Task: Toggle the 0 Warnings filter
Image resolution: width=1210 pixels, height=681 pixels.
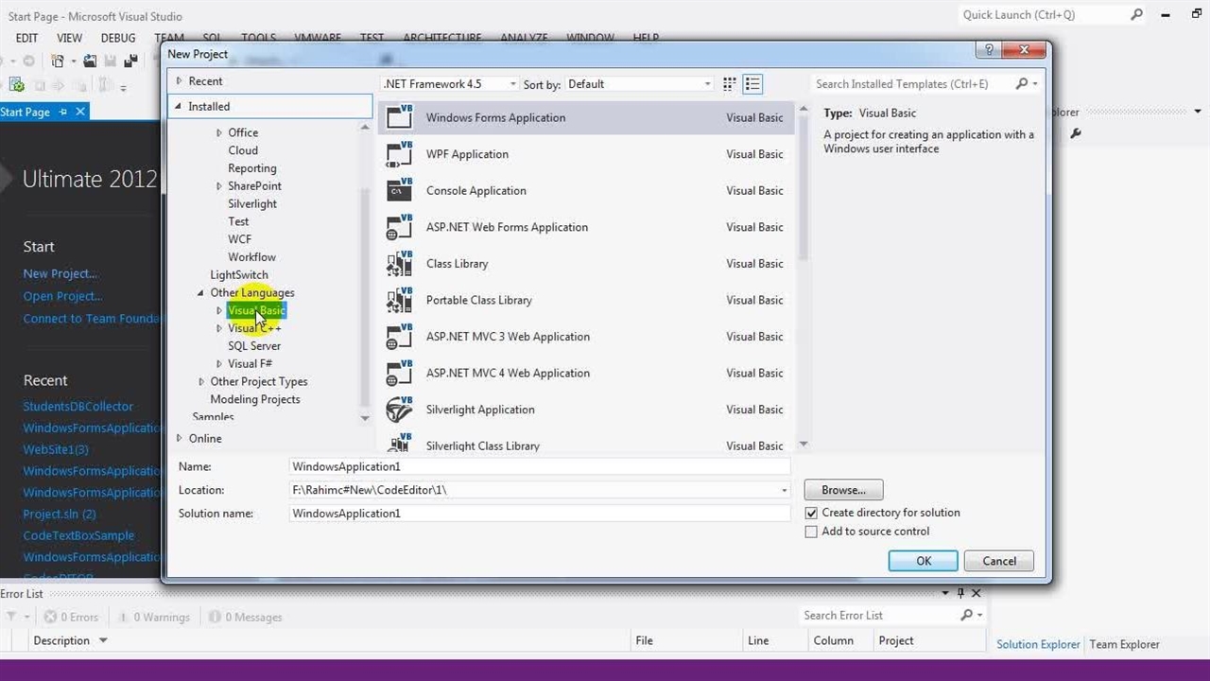Action: click(153, 617)
